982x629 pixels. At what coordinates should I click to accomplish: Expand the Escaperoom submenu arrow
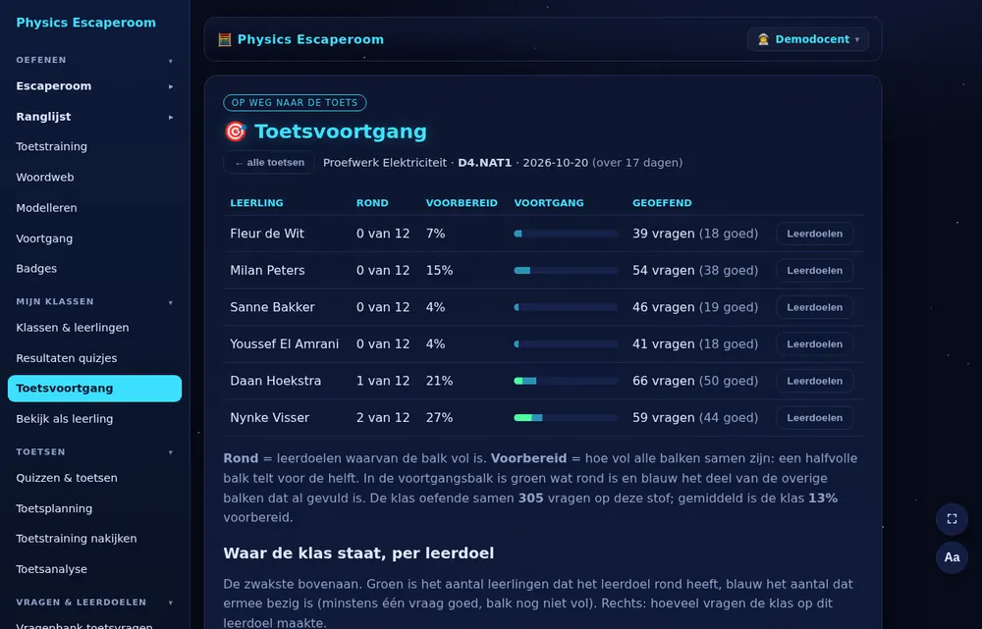tap(170, 86)
